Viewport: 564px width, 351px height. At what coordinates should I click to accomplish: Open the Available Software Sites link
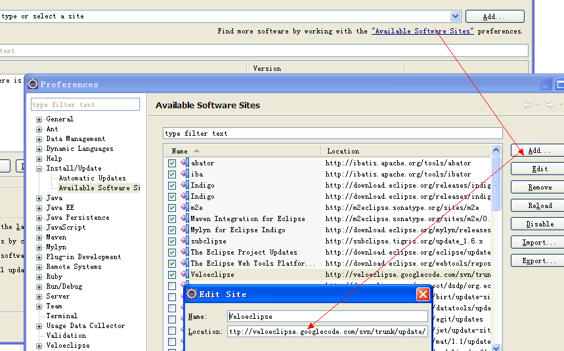tap(422, 31)
